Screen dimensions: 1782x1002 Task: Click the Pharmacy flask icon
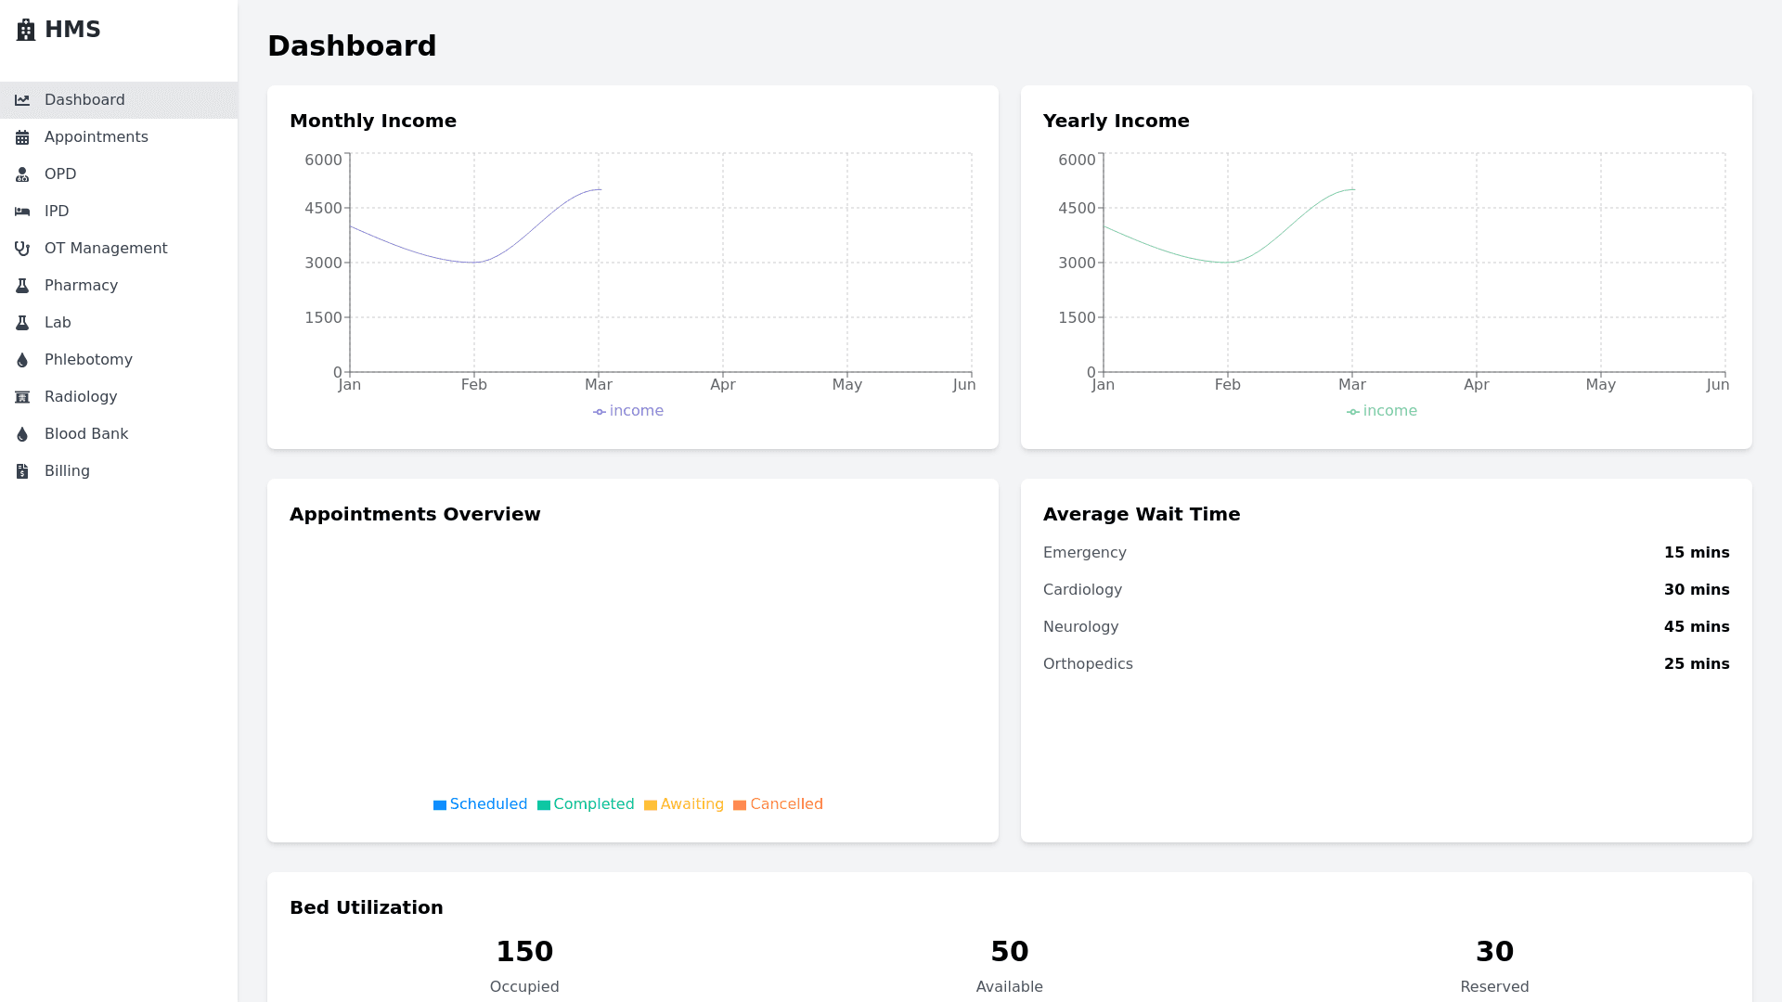tap(22, 286)
